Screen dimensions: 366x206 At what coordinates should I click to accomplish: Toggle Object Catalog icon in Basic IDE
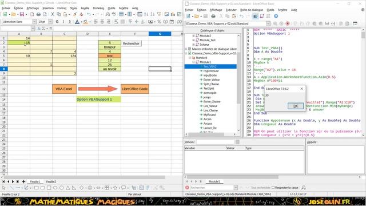[256, 16]
